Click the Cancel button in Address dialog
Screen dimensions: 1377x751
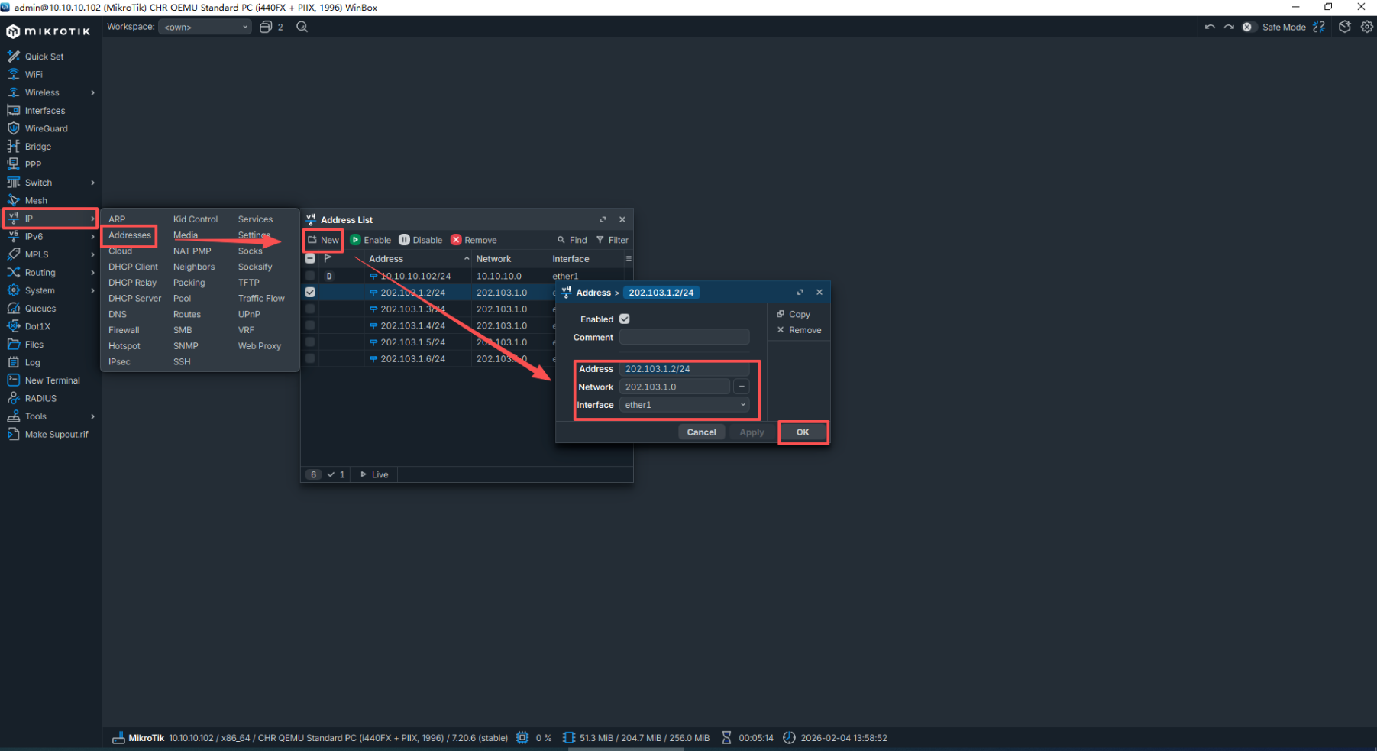point(701,432)
